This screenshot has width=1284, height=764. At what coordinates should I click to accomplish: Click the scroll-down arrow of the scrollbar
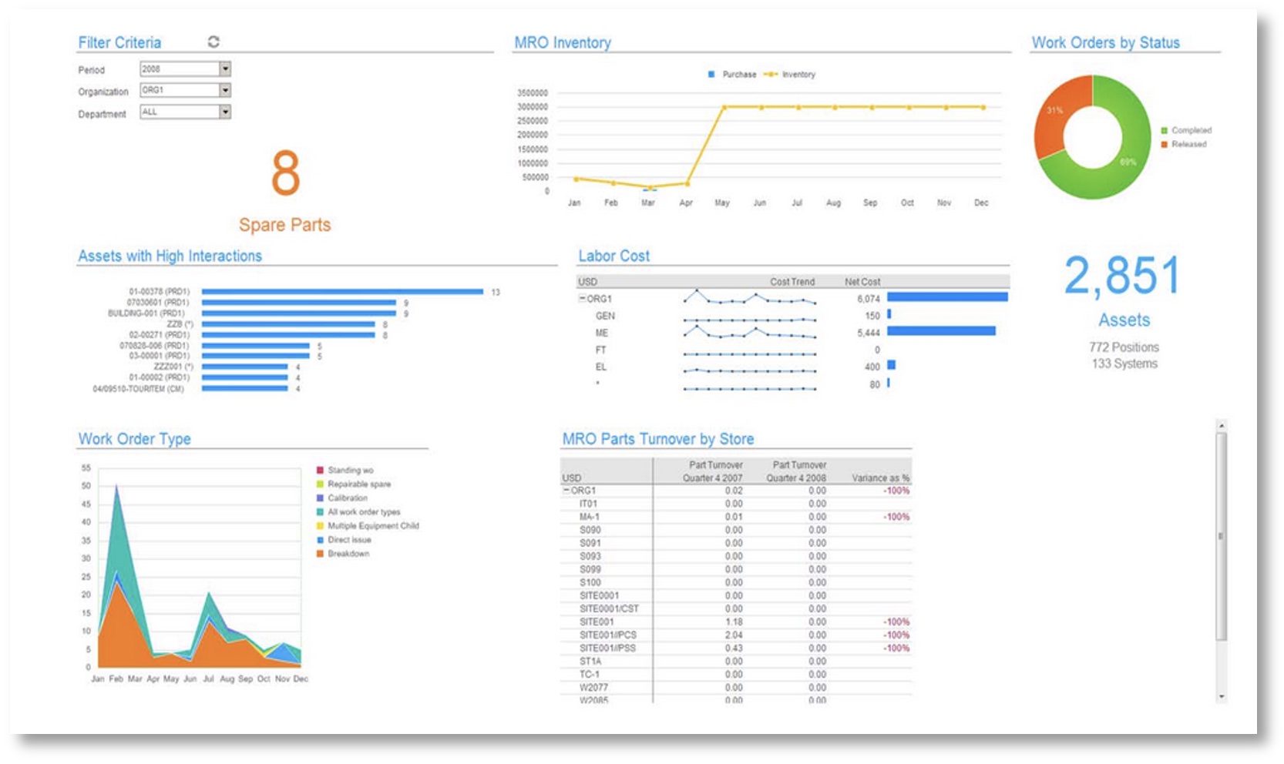1221,696
